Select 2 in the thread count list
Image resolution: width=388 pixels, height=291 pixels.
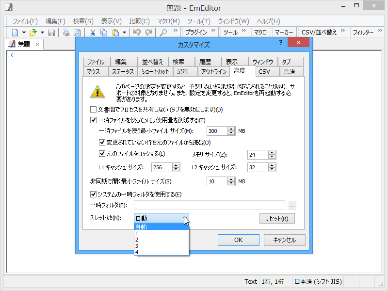tap(162, 240)
